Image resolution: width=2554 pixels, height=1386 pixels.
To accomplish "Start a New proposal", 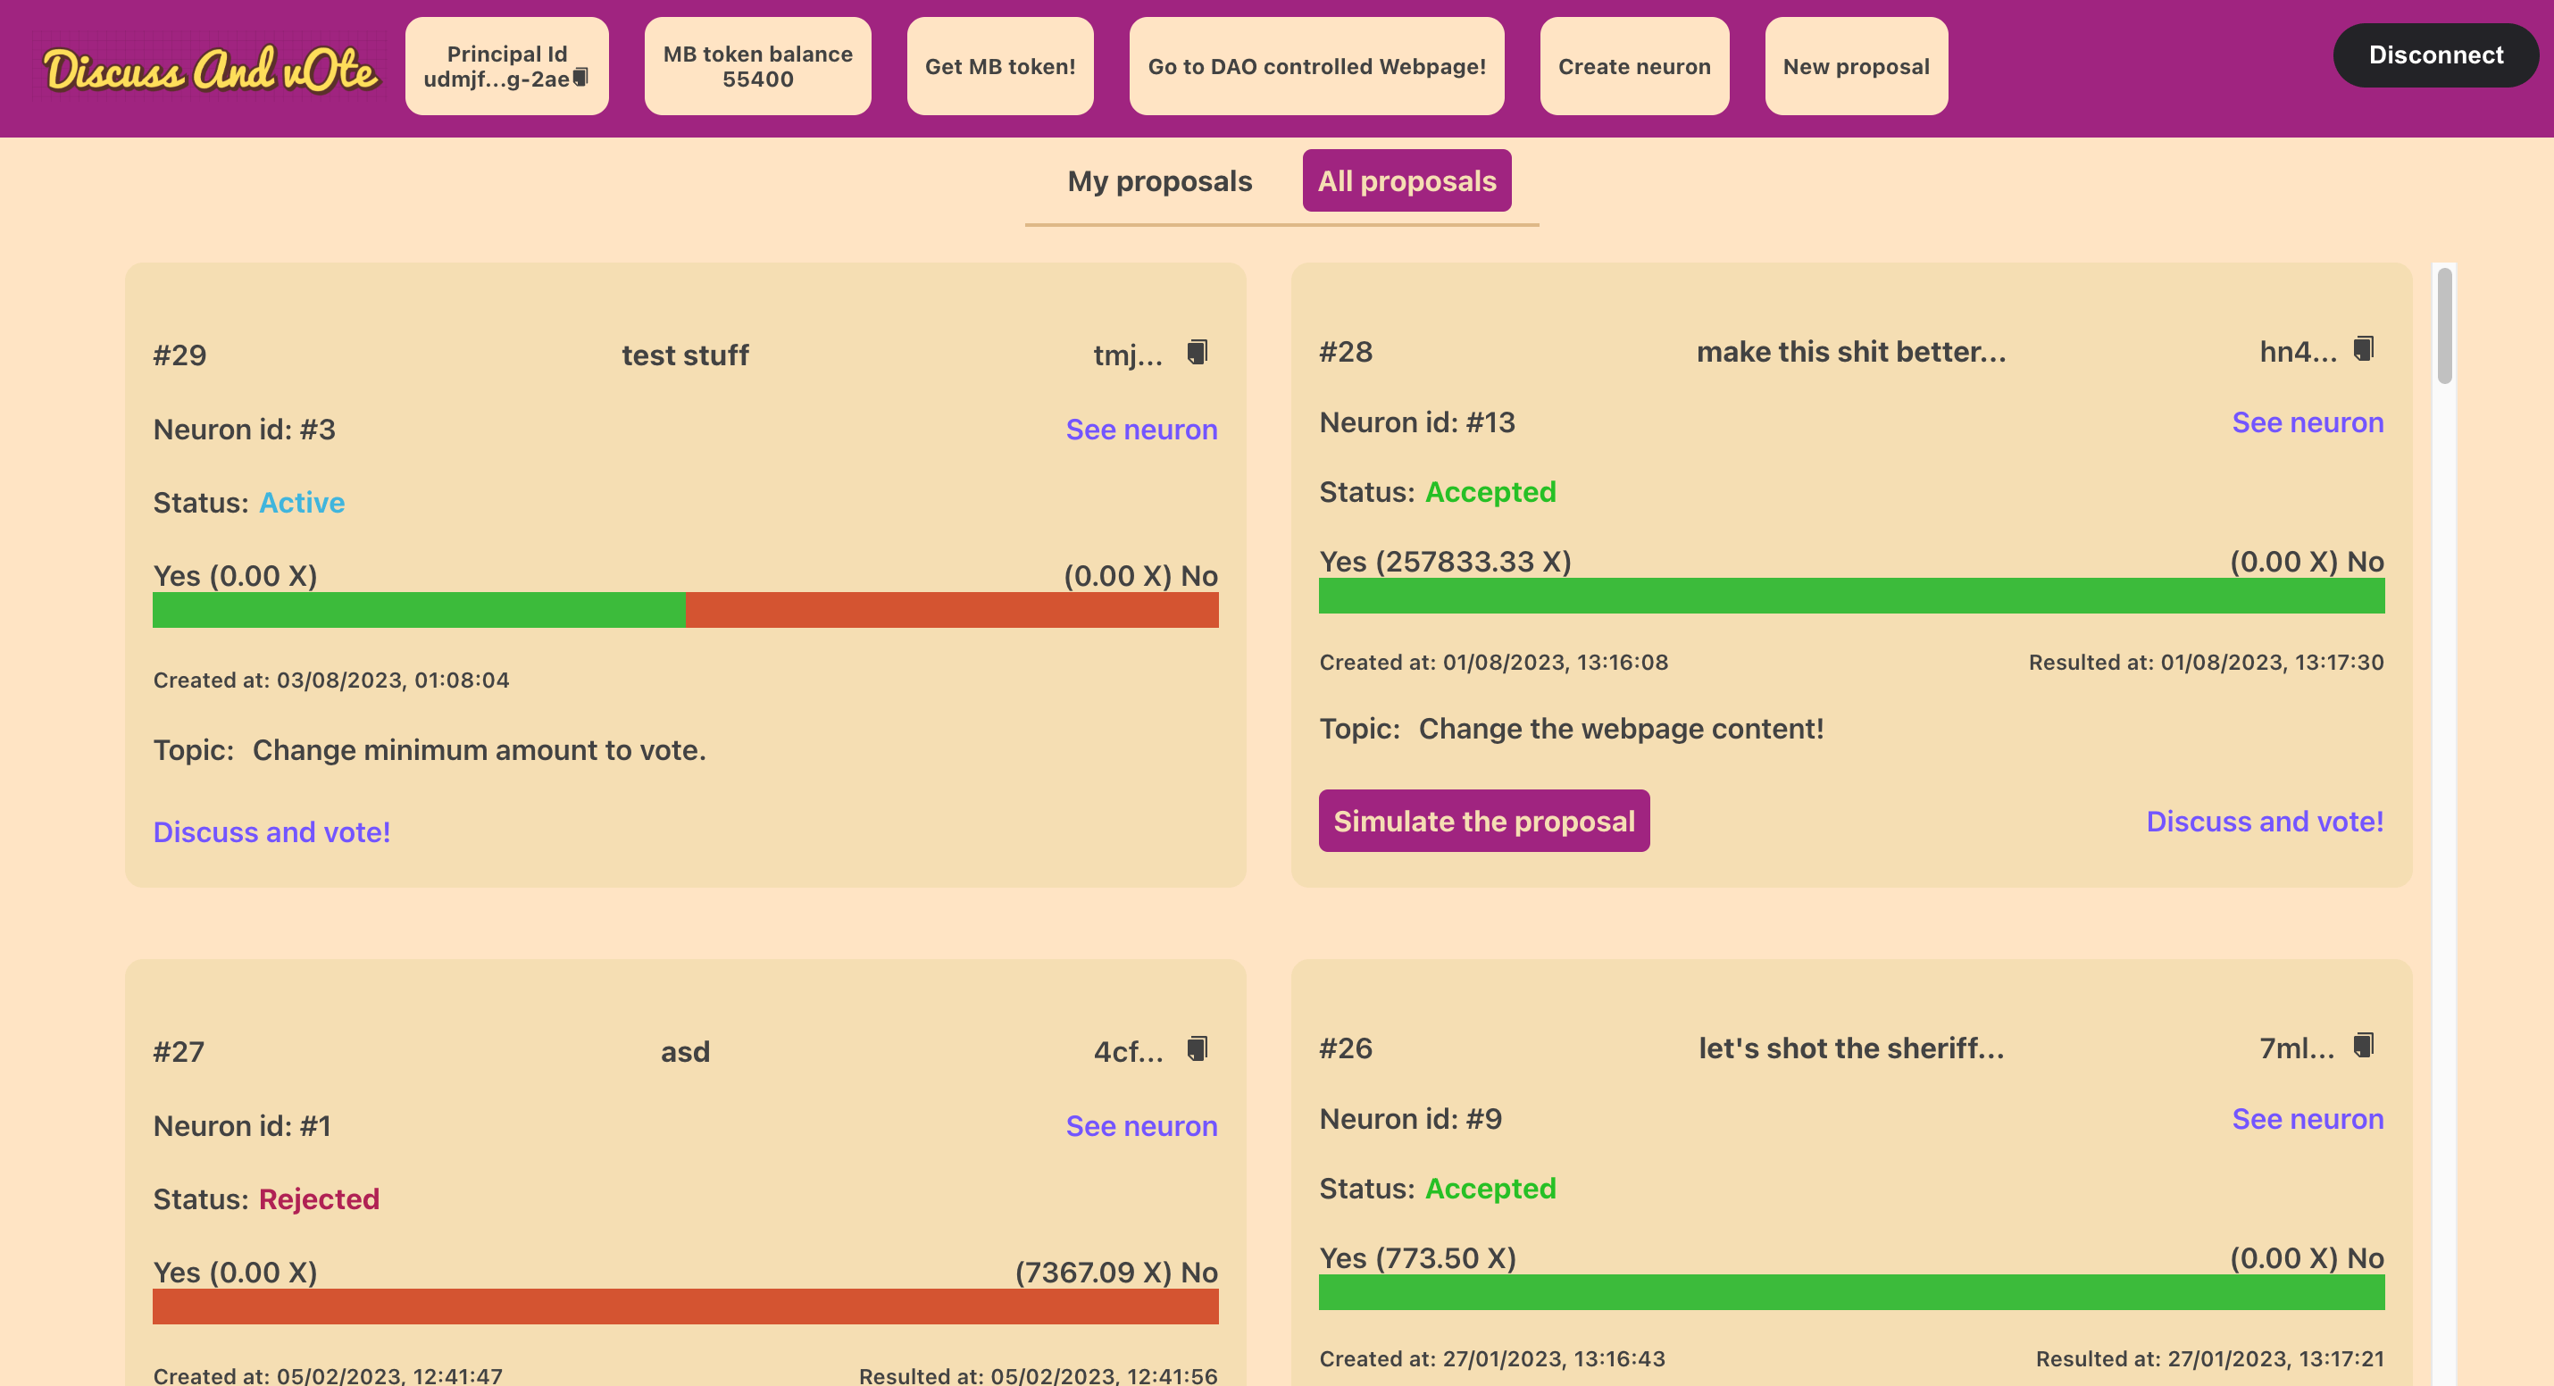I will [x=1855, y=66].
